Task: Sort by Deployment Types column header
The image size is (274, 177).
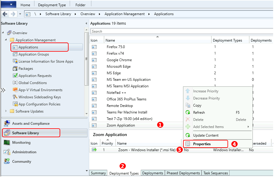Action: pos(230,40)
